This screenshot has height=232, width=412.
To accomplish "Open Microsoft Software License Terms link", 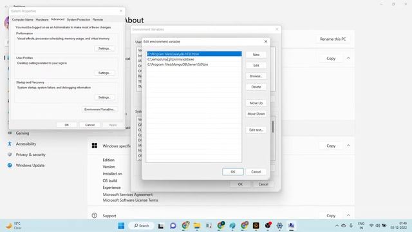I will pyautogui.click(x=130, y=200).
